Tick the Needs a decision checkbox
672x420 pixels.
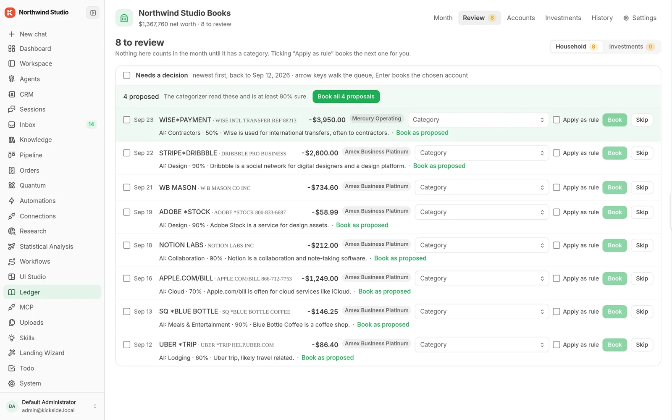tap(126, 76)
